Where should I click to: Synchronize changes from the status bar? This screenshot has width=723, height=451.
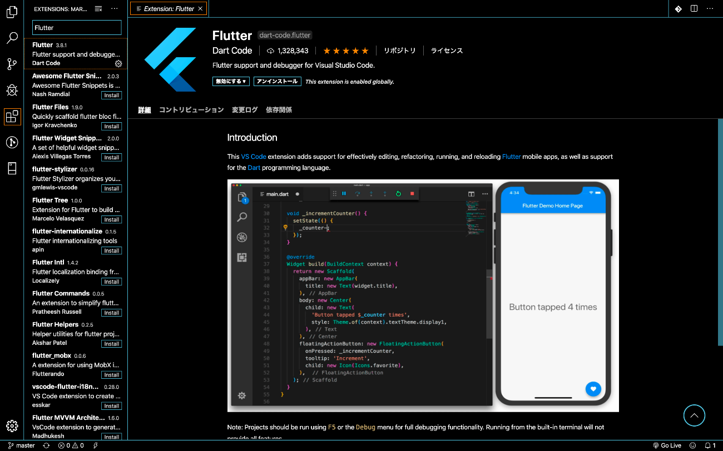[46, 445]
